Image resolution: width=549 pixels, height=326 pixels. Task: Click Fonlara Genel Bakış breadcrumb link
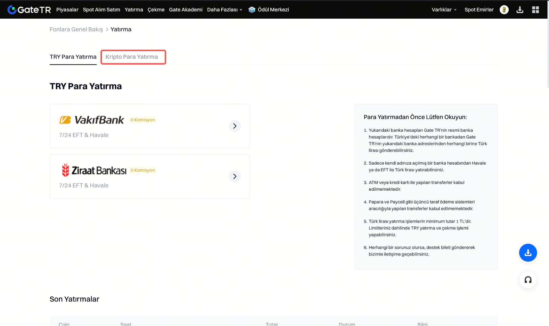pyautogui.click(x=76, y=29)
